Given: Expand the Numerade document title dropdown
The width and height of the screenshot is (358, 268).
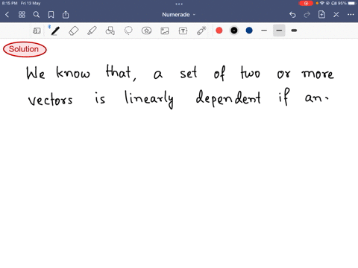Looking at the screenshot, I should coord(179,15).
